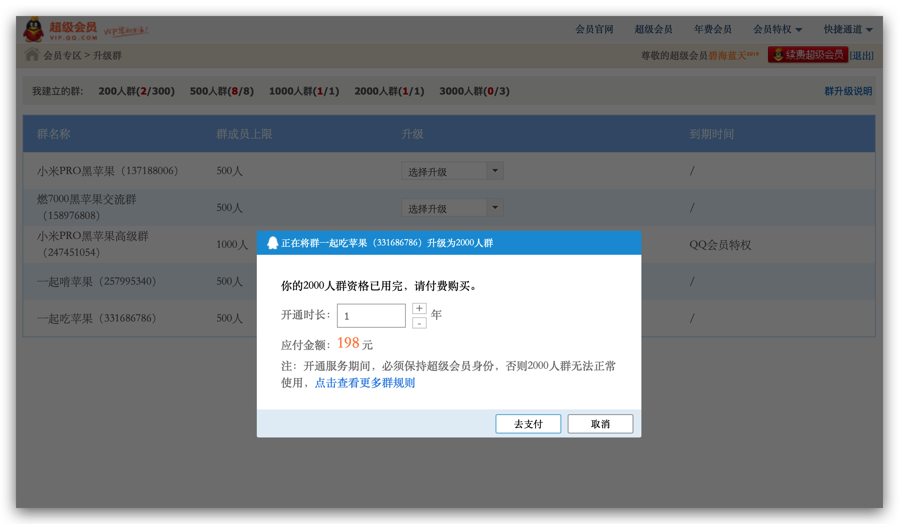Image resolution: width=899 pixels, height=524 pixels.
Task: Click group name 小米PRO黑苹果高级群
Action: click(x=93, y=244)
